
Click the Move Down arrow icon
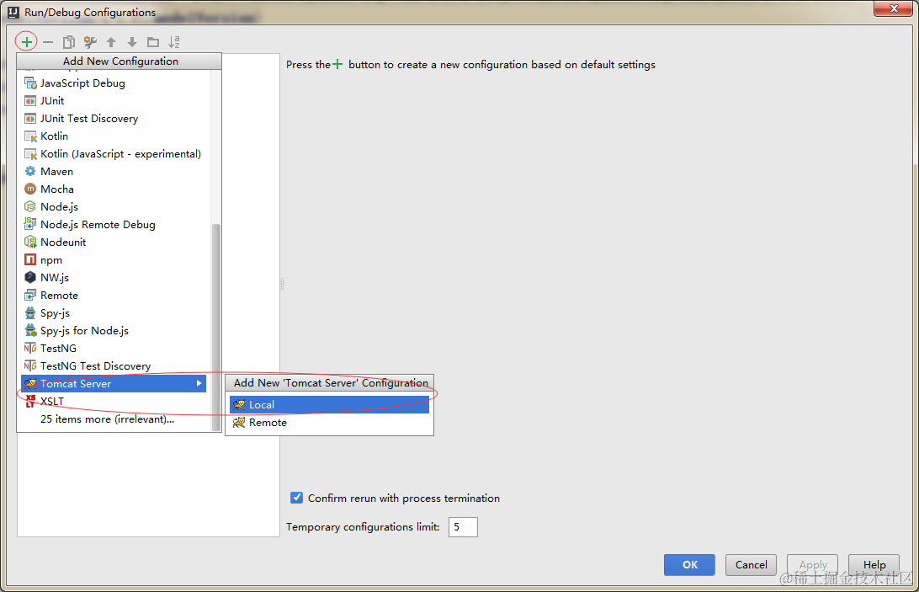pos(132,41)
